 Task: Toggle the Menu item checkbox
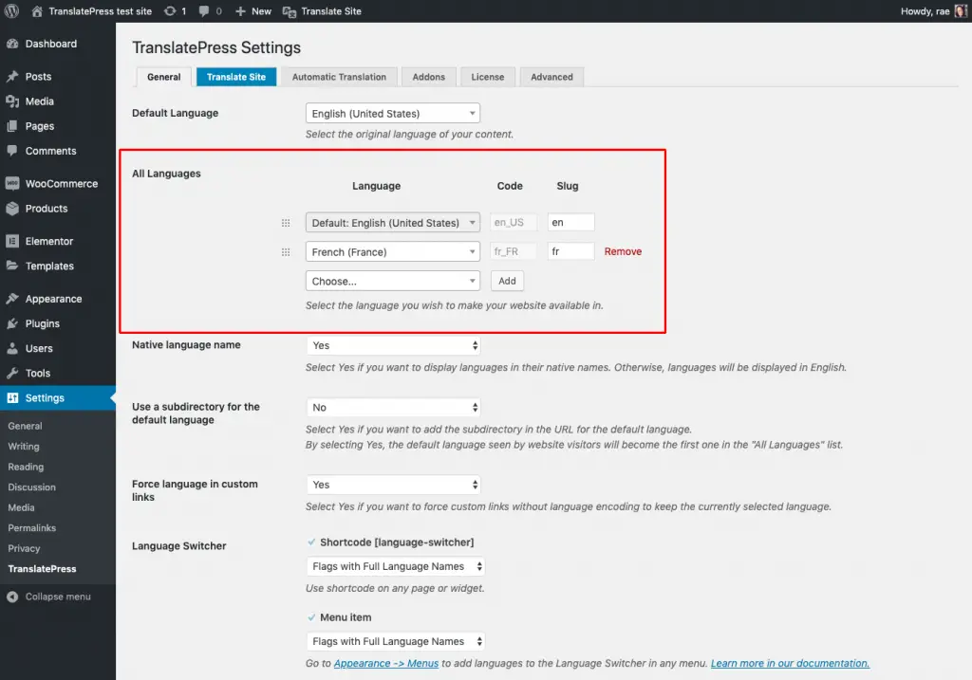pos(311,617)
